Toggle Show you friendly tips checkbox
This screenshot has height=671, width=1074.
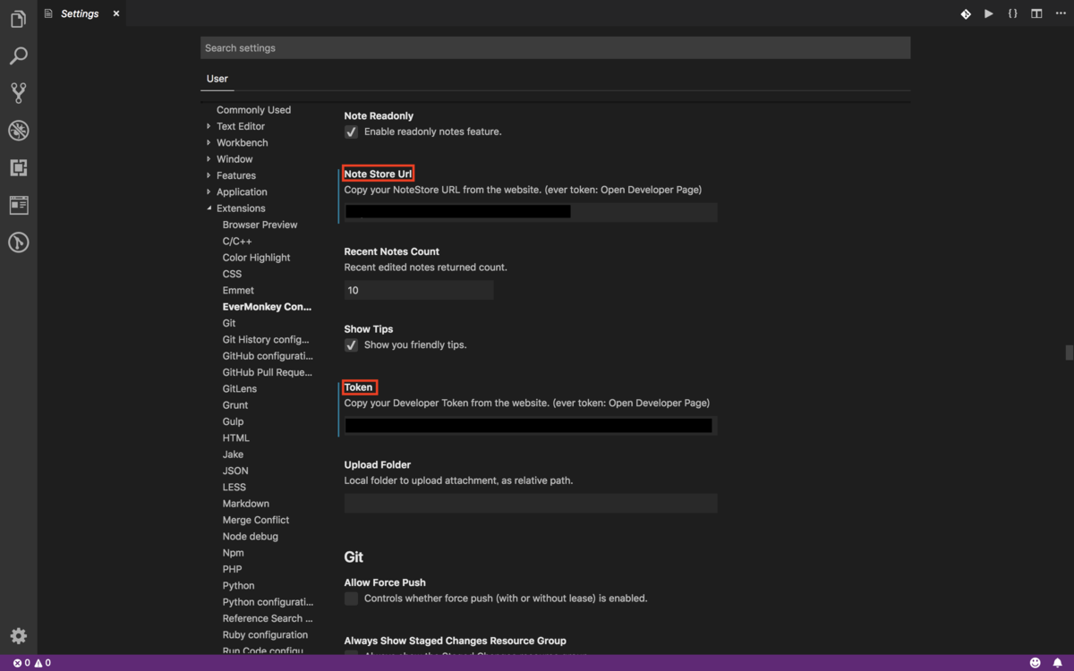click(x=351, y=344)
